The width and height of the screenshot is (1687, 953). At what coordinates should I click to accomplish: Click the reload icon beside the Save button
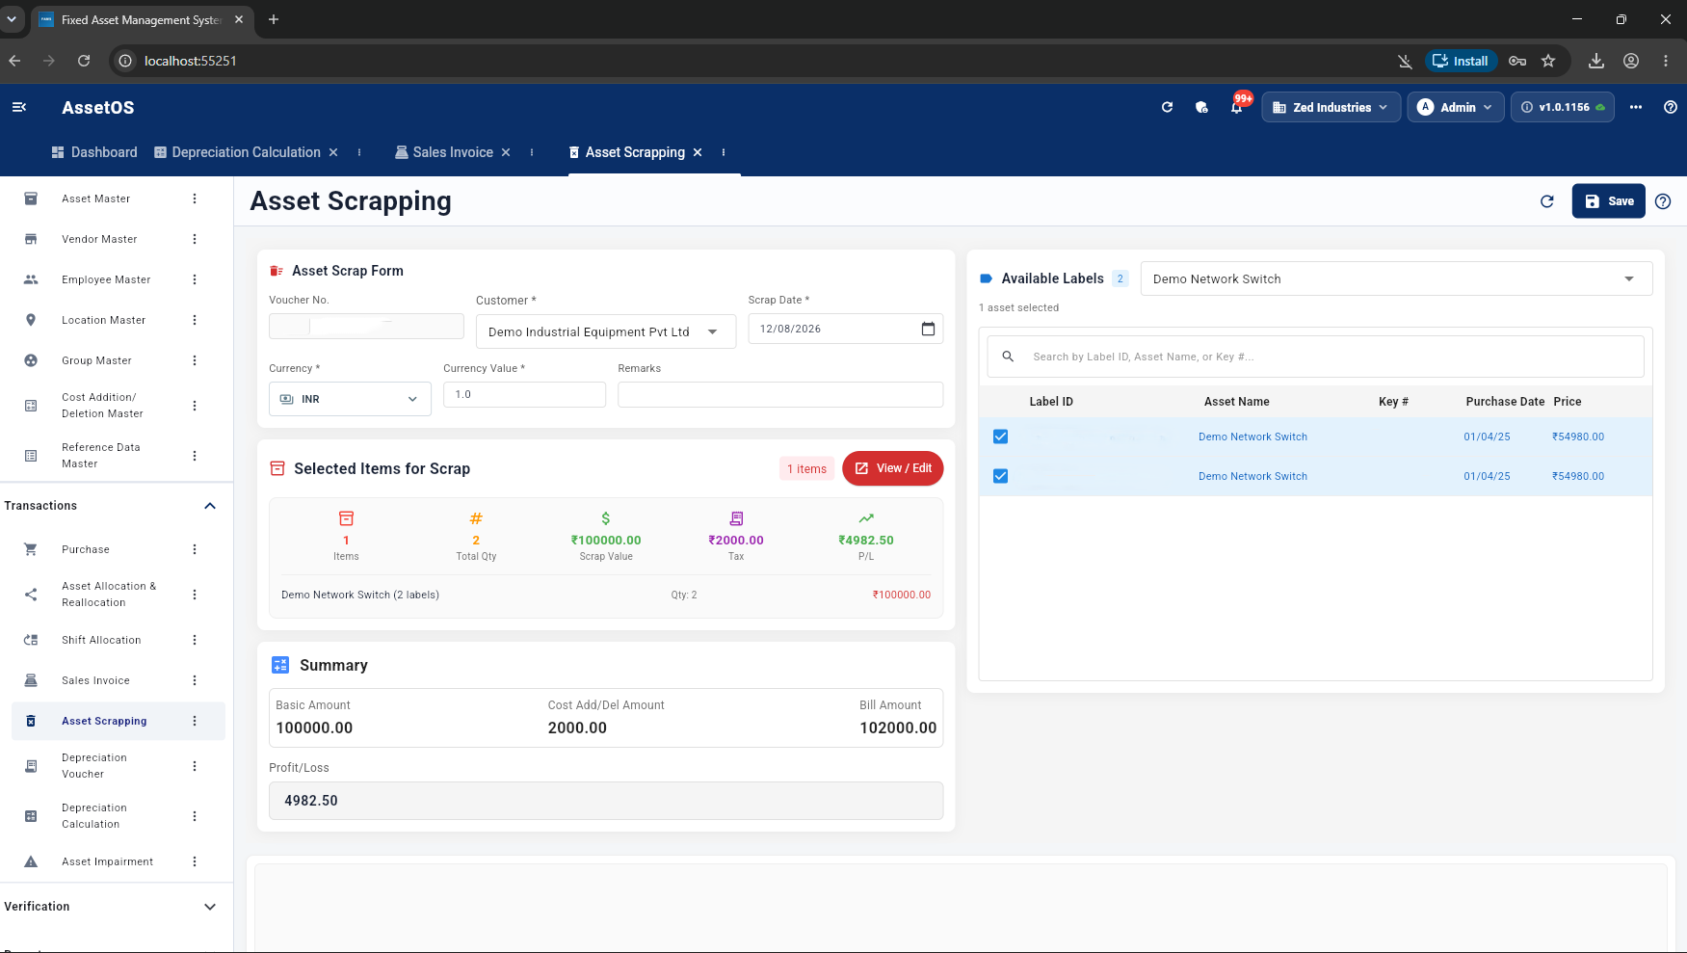click(x=1547, y=201)
